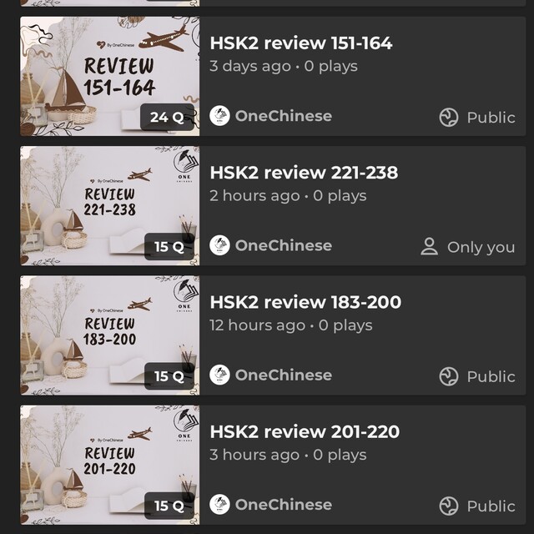Click globe Public icon for review 201-220
Viewport: 534px width, 534px height.
tap(449, 506)
